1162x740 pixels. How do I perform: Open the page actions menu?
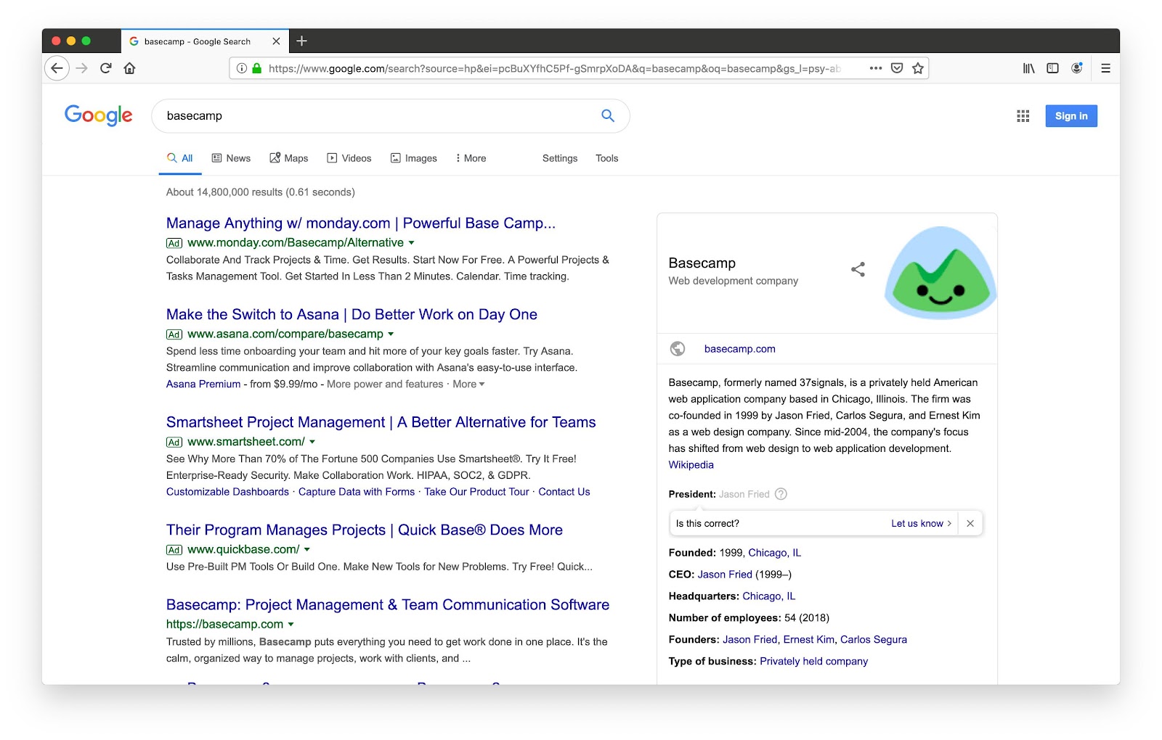click(876, 68)
